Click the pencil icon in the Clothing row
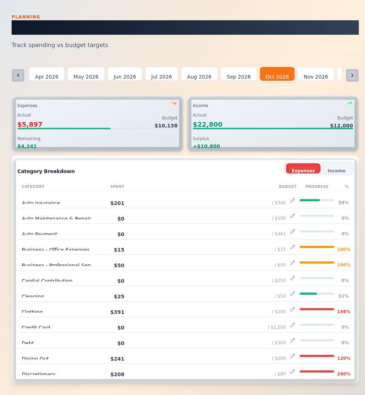The width and height of the screenshot is (365, 395). coord(293,309)
